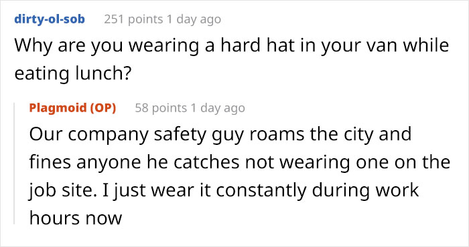Click the 'hours now' text
Image resolution: width=469 pixels, height=247 pixels.
(76, 218)
